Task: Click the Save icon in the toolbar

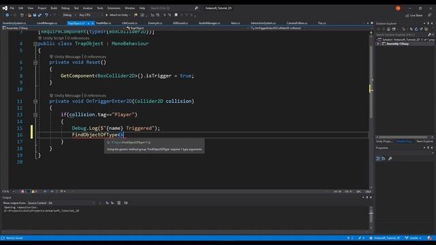Action: [35, 15]
